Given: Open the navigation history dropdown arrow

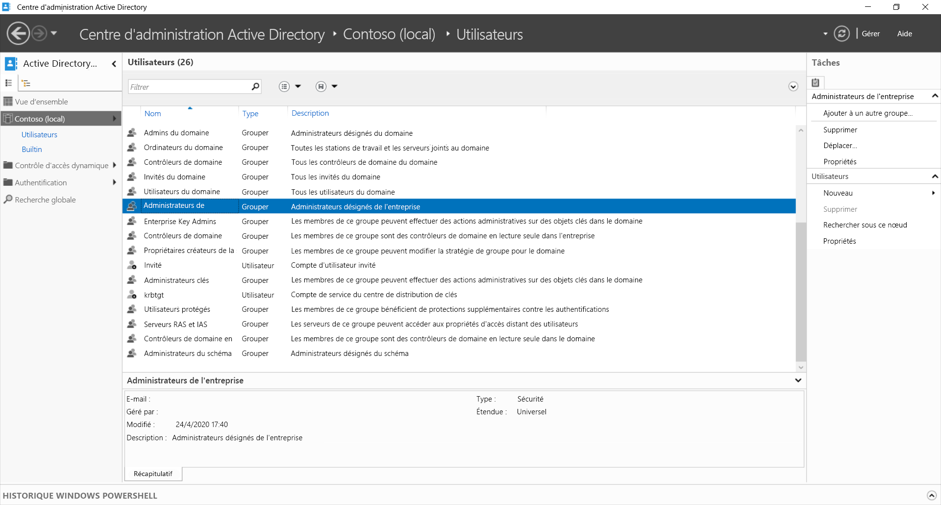Looking at the screenshot, I should (x=54, y=33).
